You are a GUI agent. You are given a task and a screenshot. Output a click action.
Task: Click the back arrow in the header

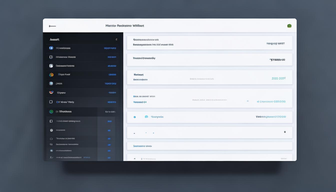52,26
